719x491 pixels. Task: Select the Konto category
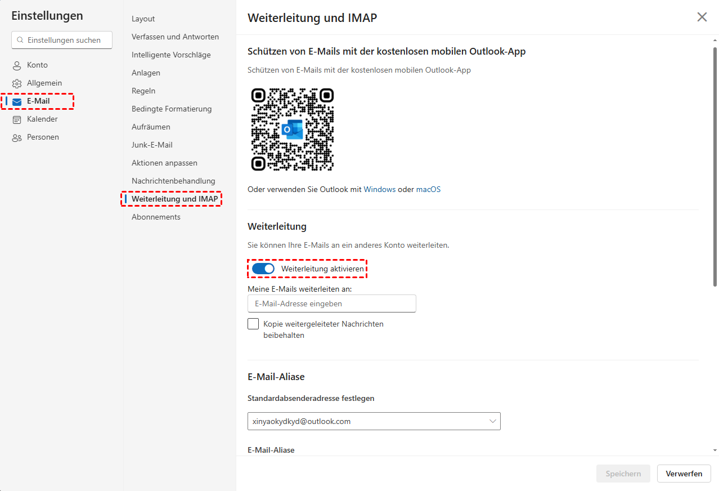pyautogui.click(x=37, y=65)
